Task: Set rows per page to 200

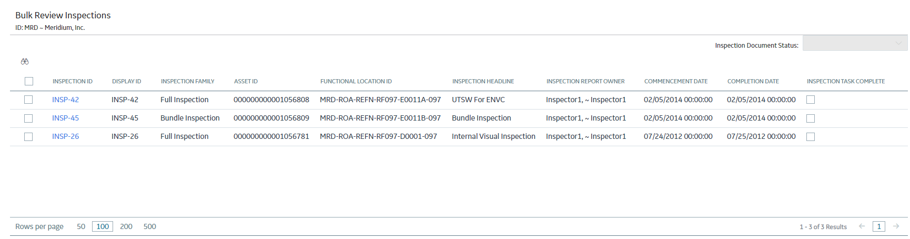Action: point(126,226)
